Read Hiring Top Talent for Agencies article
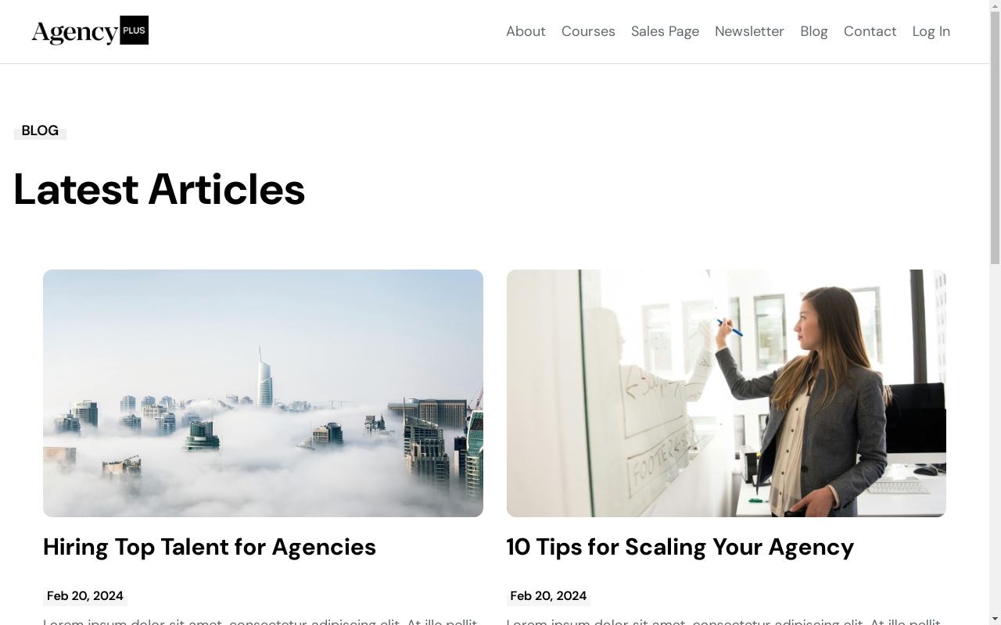 210,547
